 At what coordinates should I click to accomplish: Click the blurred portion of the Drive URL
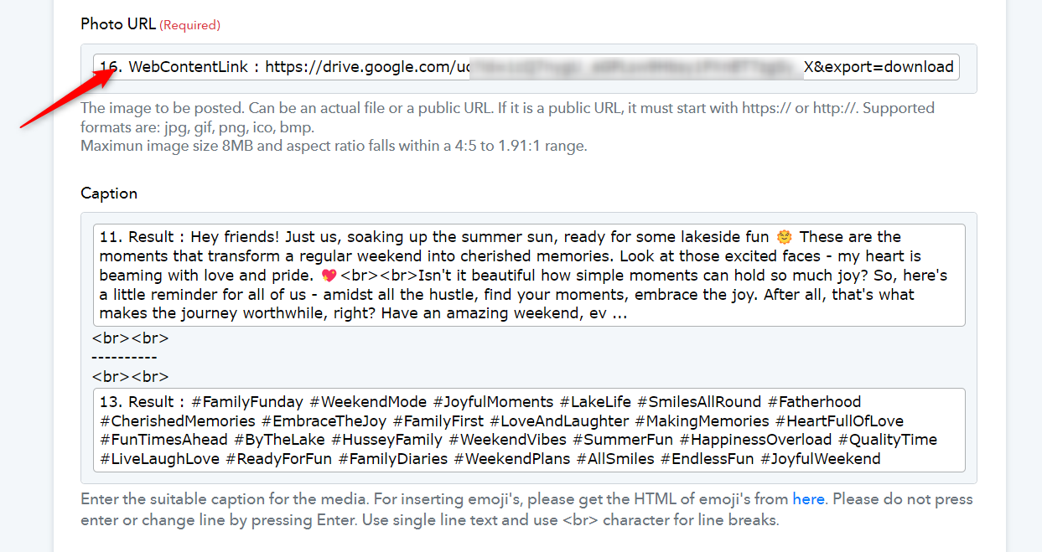[x=635, y=67]
